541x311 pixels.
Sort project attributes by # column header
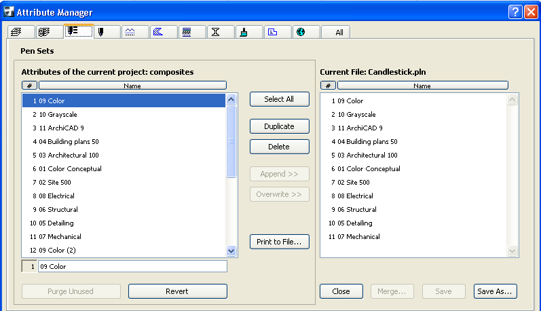coord(29,86)
